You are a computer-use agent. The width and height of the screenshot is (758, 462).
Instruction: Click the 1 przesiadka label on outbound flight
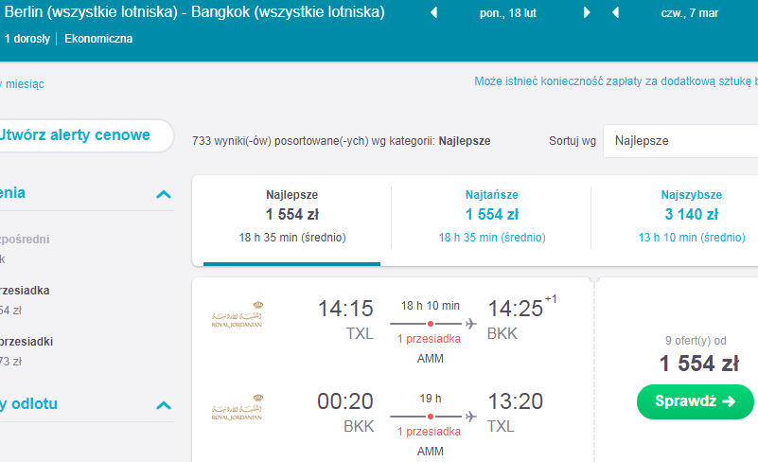(430, 339)
